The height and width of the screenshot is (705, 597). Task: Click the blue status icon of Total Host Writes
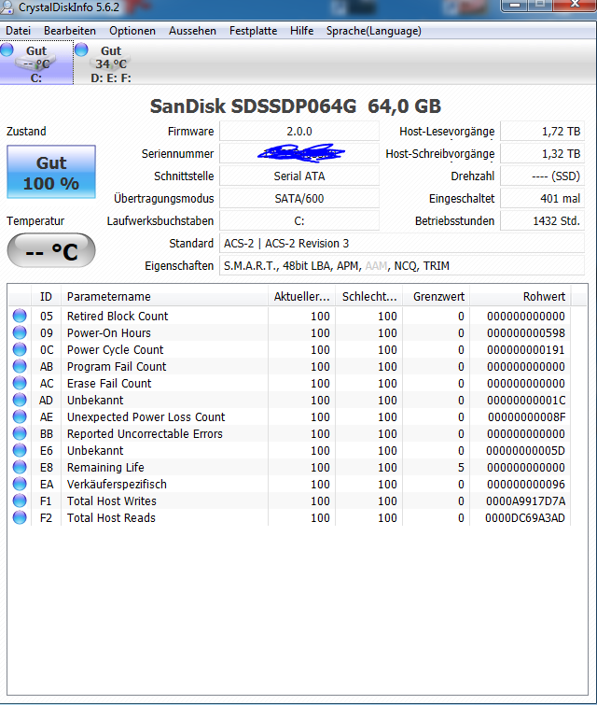pos(20,501)
